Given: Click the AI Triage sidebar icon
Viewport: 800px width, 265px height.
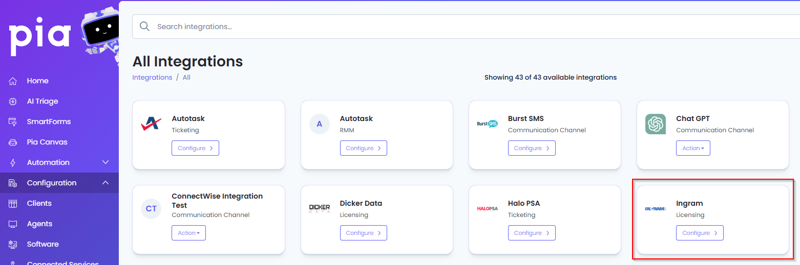Looking at the screenshot, I should tap(13, 101).
